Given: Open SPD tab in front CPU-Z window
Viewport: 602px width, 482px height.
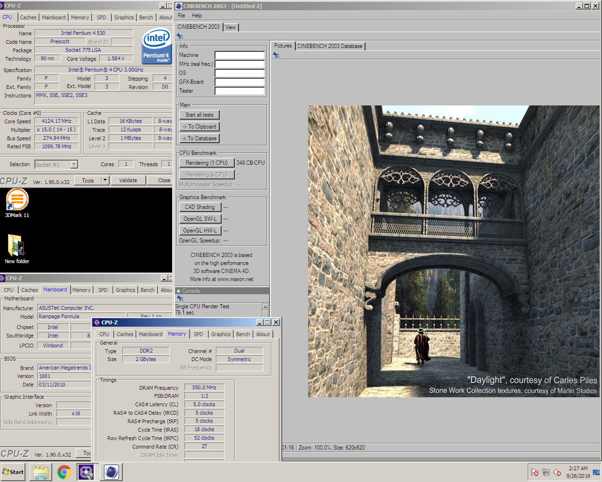Looking at the screenshot, I should [198, 334].
